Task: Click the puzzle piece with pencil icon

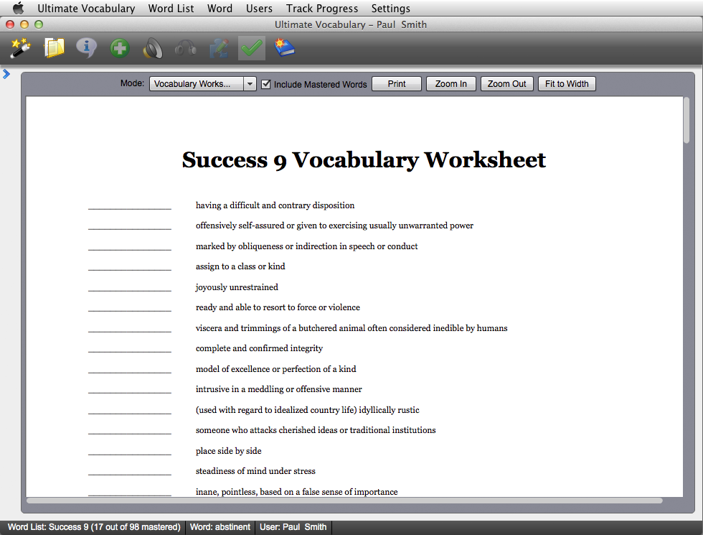Action: coord(219,48)
